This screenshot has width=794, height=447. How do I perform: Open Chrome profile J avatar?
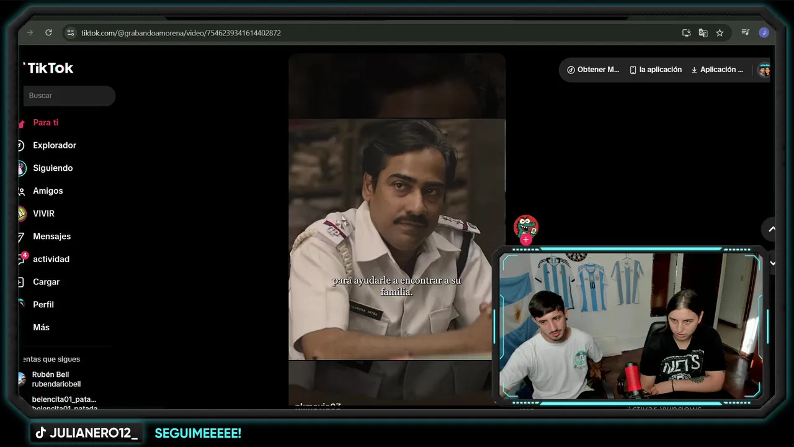pyautogui.click(x=764, y=32)
